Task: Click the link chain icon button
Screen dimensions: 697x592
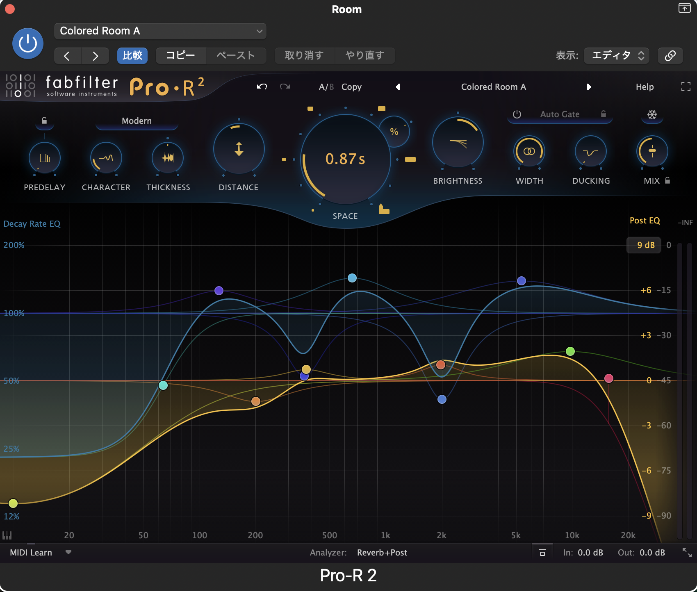Action: [x=670, y=56]
